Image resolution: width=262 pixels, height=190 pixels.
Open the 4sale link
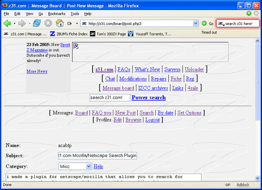(193, 88)
